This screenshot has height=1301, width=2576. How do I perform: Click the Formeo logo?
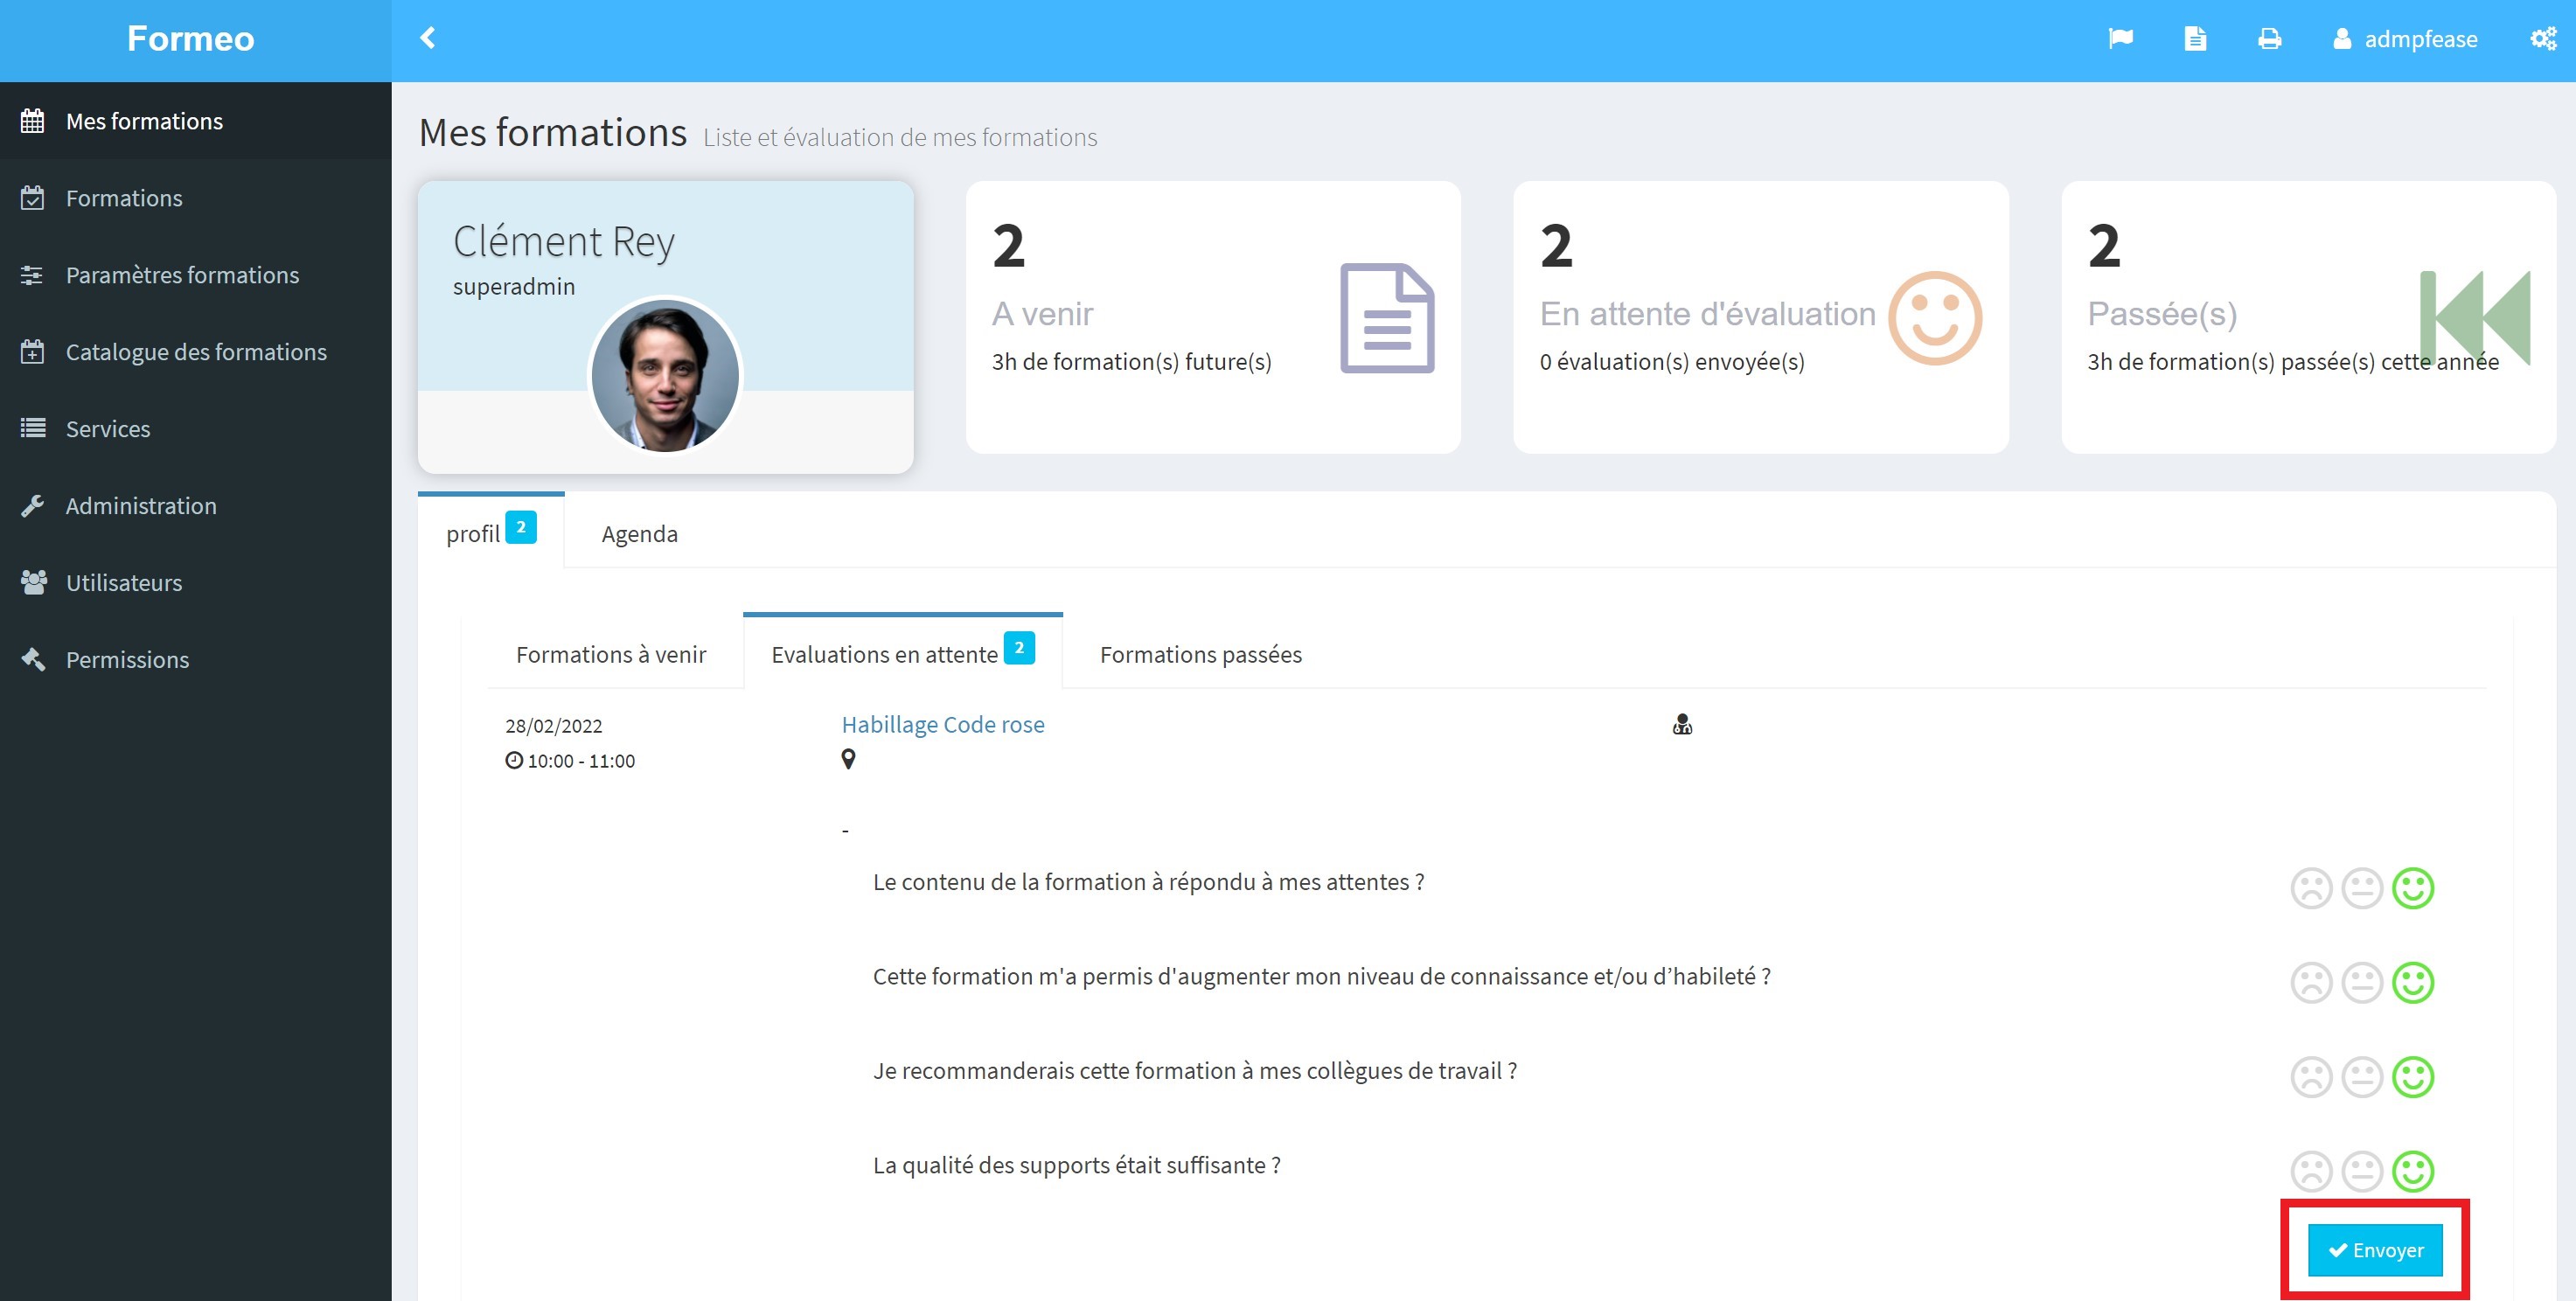[x=191, y=38]
